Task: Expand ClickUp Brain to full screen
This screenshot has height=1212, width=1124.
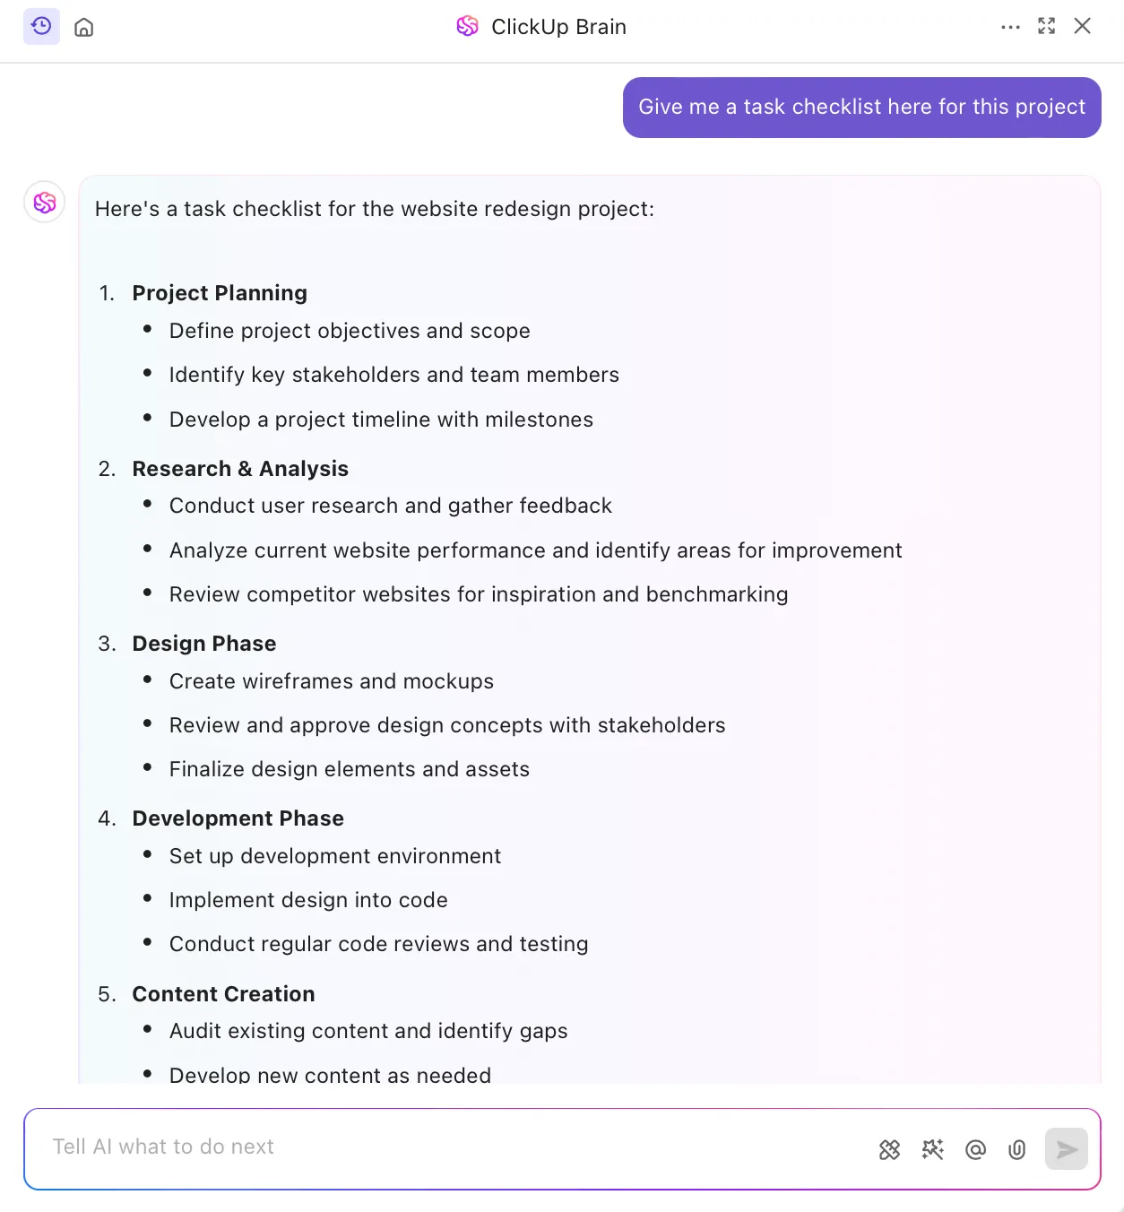Action: coord(1046,26)
